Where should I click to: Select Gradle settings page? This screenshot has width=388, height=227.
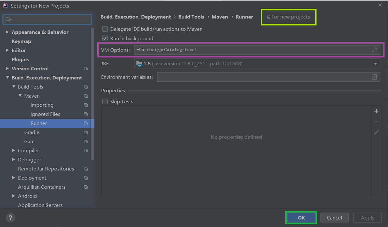pyautogui.click(x=32, y=132)
